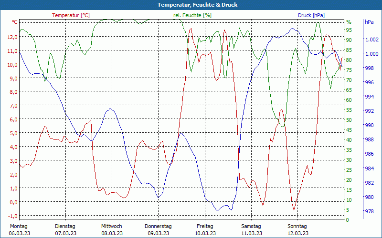This screenshot has width=382, height=238.
Task: Select the Dienstag 07.03.23 date label
Action: [65, 229]
